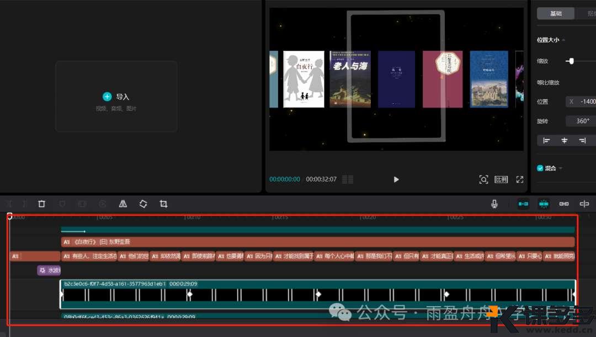
Task: Click the microphone record voiceover icon
Action: point(494,204)
